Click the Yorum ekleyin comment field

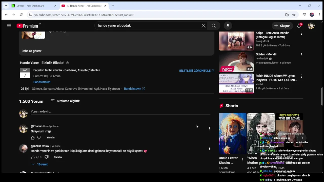120,111
